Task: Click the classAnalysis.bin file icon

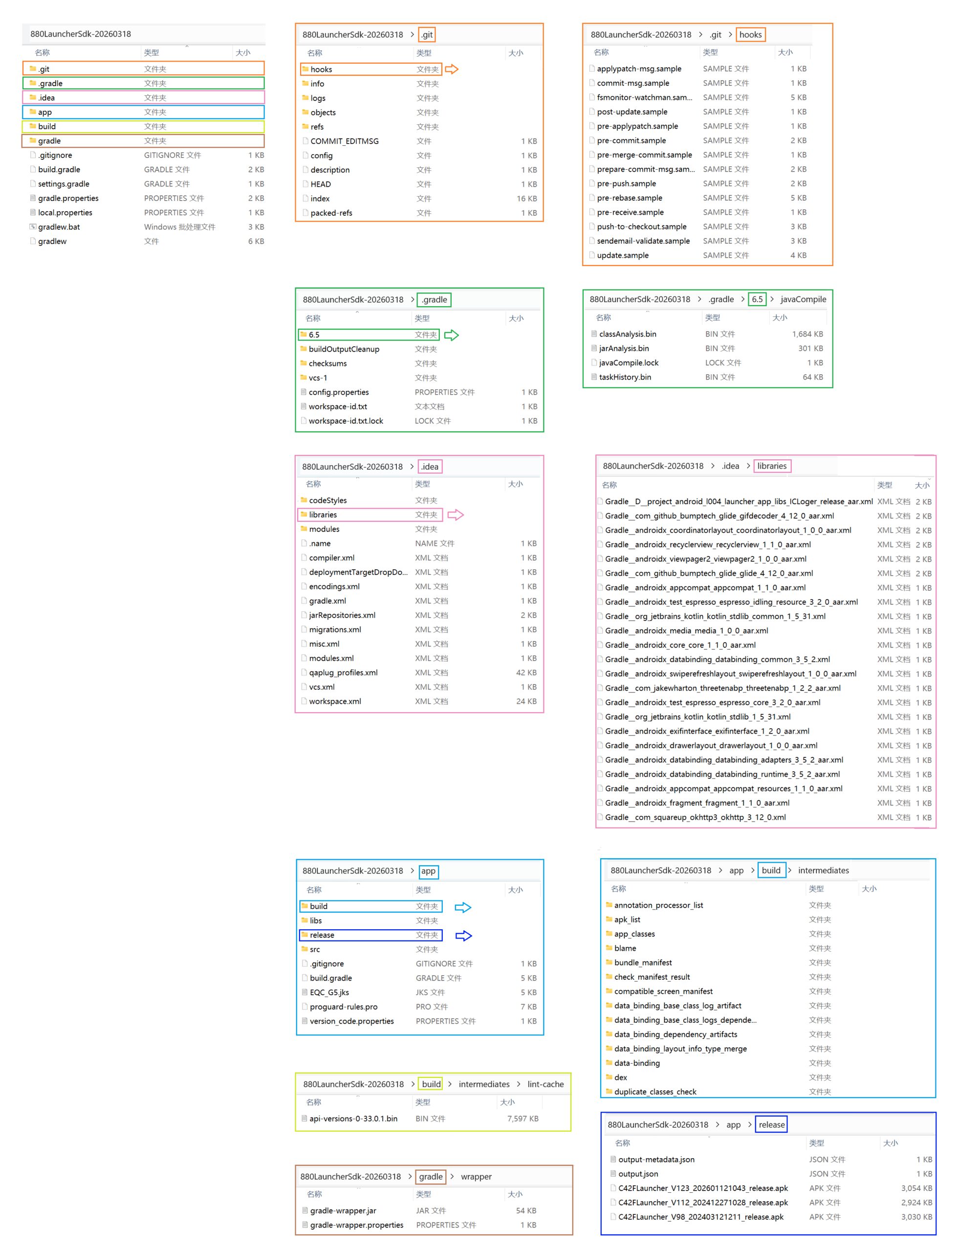Action: pyautogui.click(x=594, y=334)
